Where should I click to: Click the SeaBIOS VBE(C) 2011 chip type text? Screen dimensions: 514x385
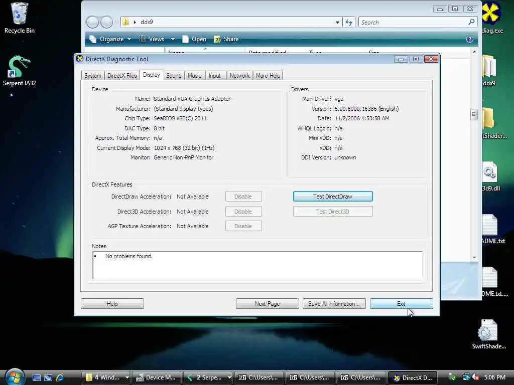[180, 118]
